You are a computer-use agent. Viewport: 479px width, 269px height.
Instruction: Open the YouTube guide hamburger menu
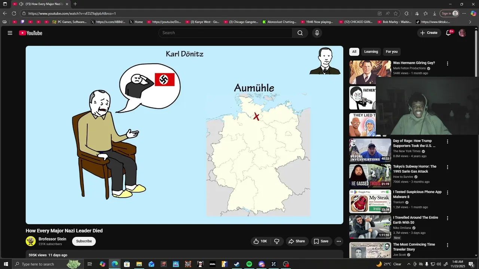click(x=10, y=33)
